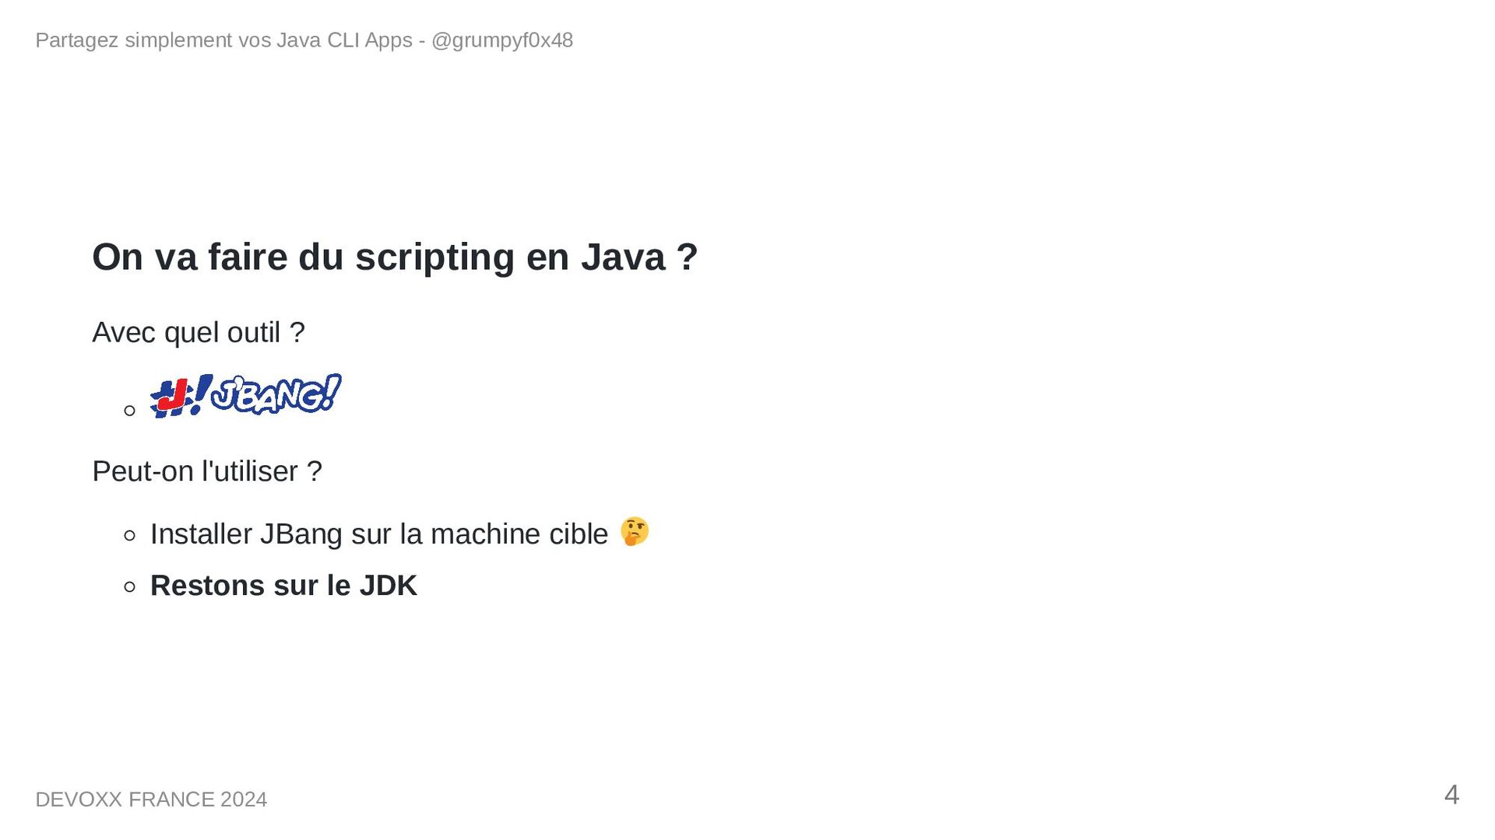Click the words "machine cible" in the bullet

[x=519, y=534]
